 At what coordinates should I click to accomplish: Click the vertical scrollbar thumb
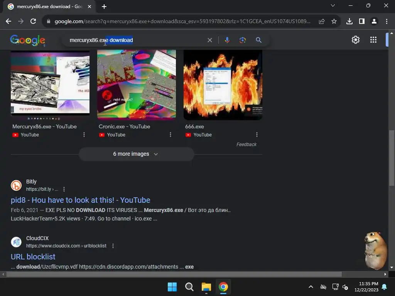(392, 158)
